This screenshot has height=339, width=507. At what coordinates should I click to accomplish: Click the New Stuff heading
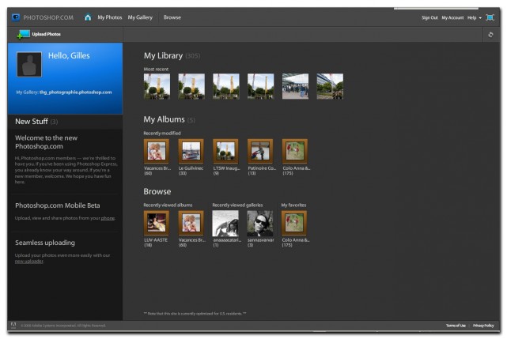coord(32,122)
